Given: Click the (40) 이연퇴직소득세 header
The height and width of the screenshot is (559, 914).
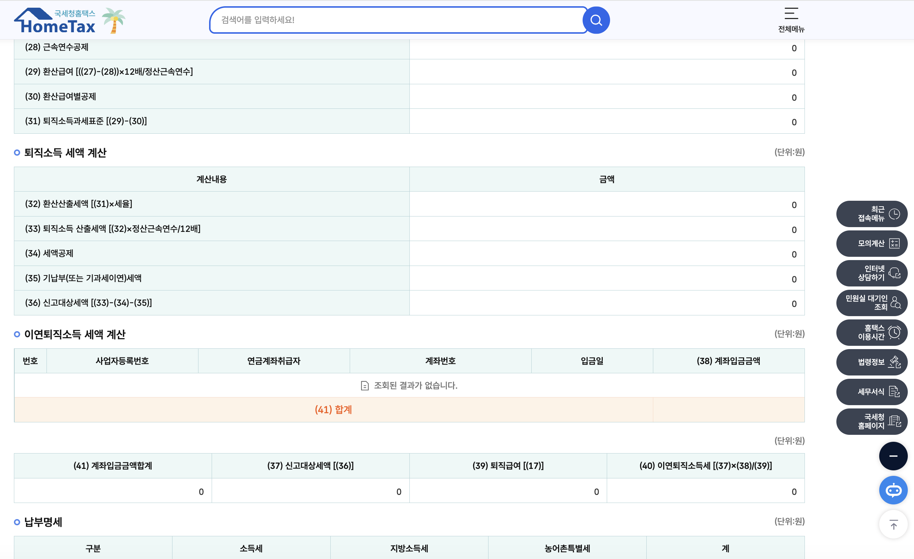Looking at the screenshot, I should click(706, 466).
